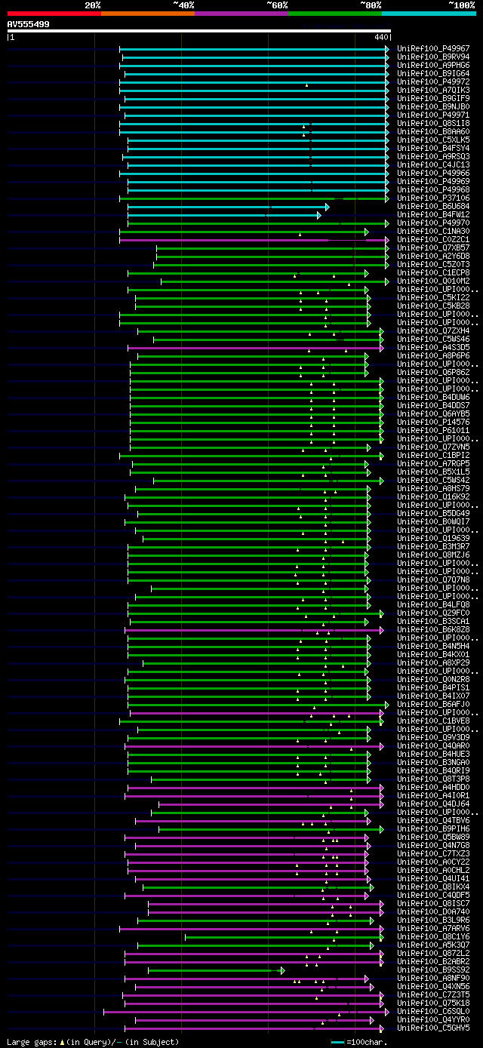Open hit UniRef100_A7QIK3
The height and width of the screenshot is (1048, 483).
pyautogui.click(x=433, y=90)
